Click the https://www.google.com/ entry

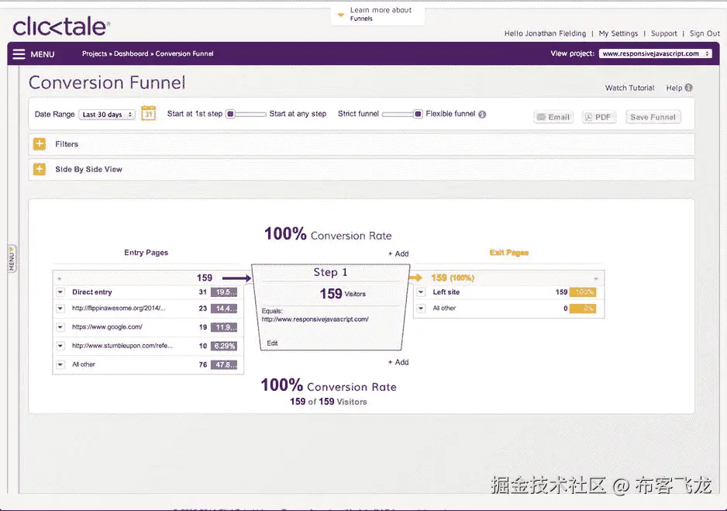[107, 327]
